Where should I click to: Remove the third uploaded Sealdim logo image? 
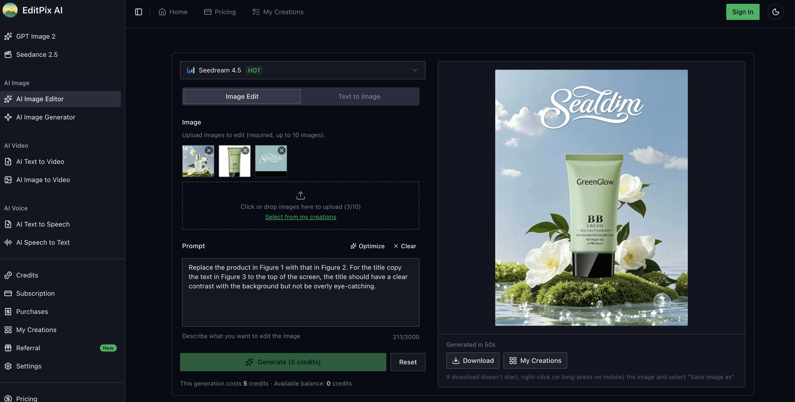click(281, 151)
